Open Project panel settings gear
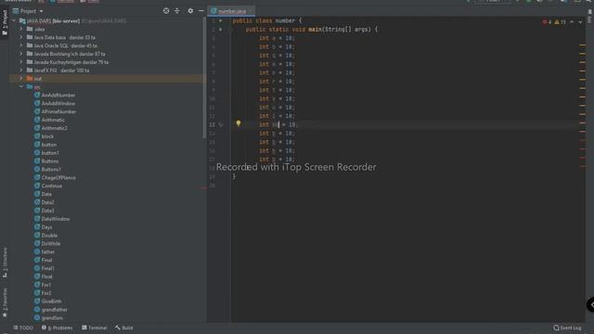 [190, 11]
